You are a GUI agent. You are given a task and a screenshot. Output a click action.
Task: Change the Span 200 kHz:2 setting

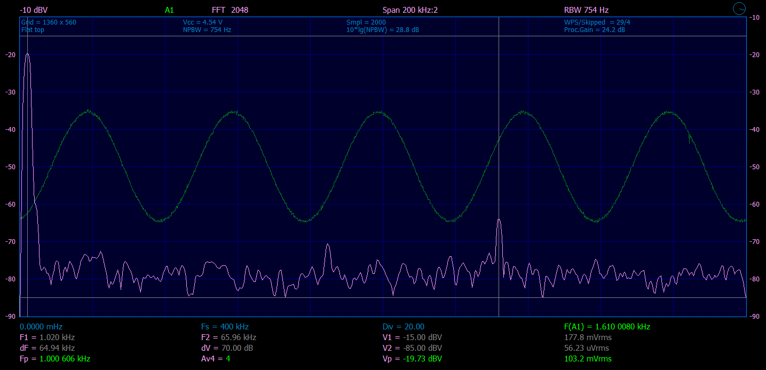click(410, 10)
